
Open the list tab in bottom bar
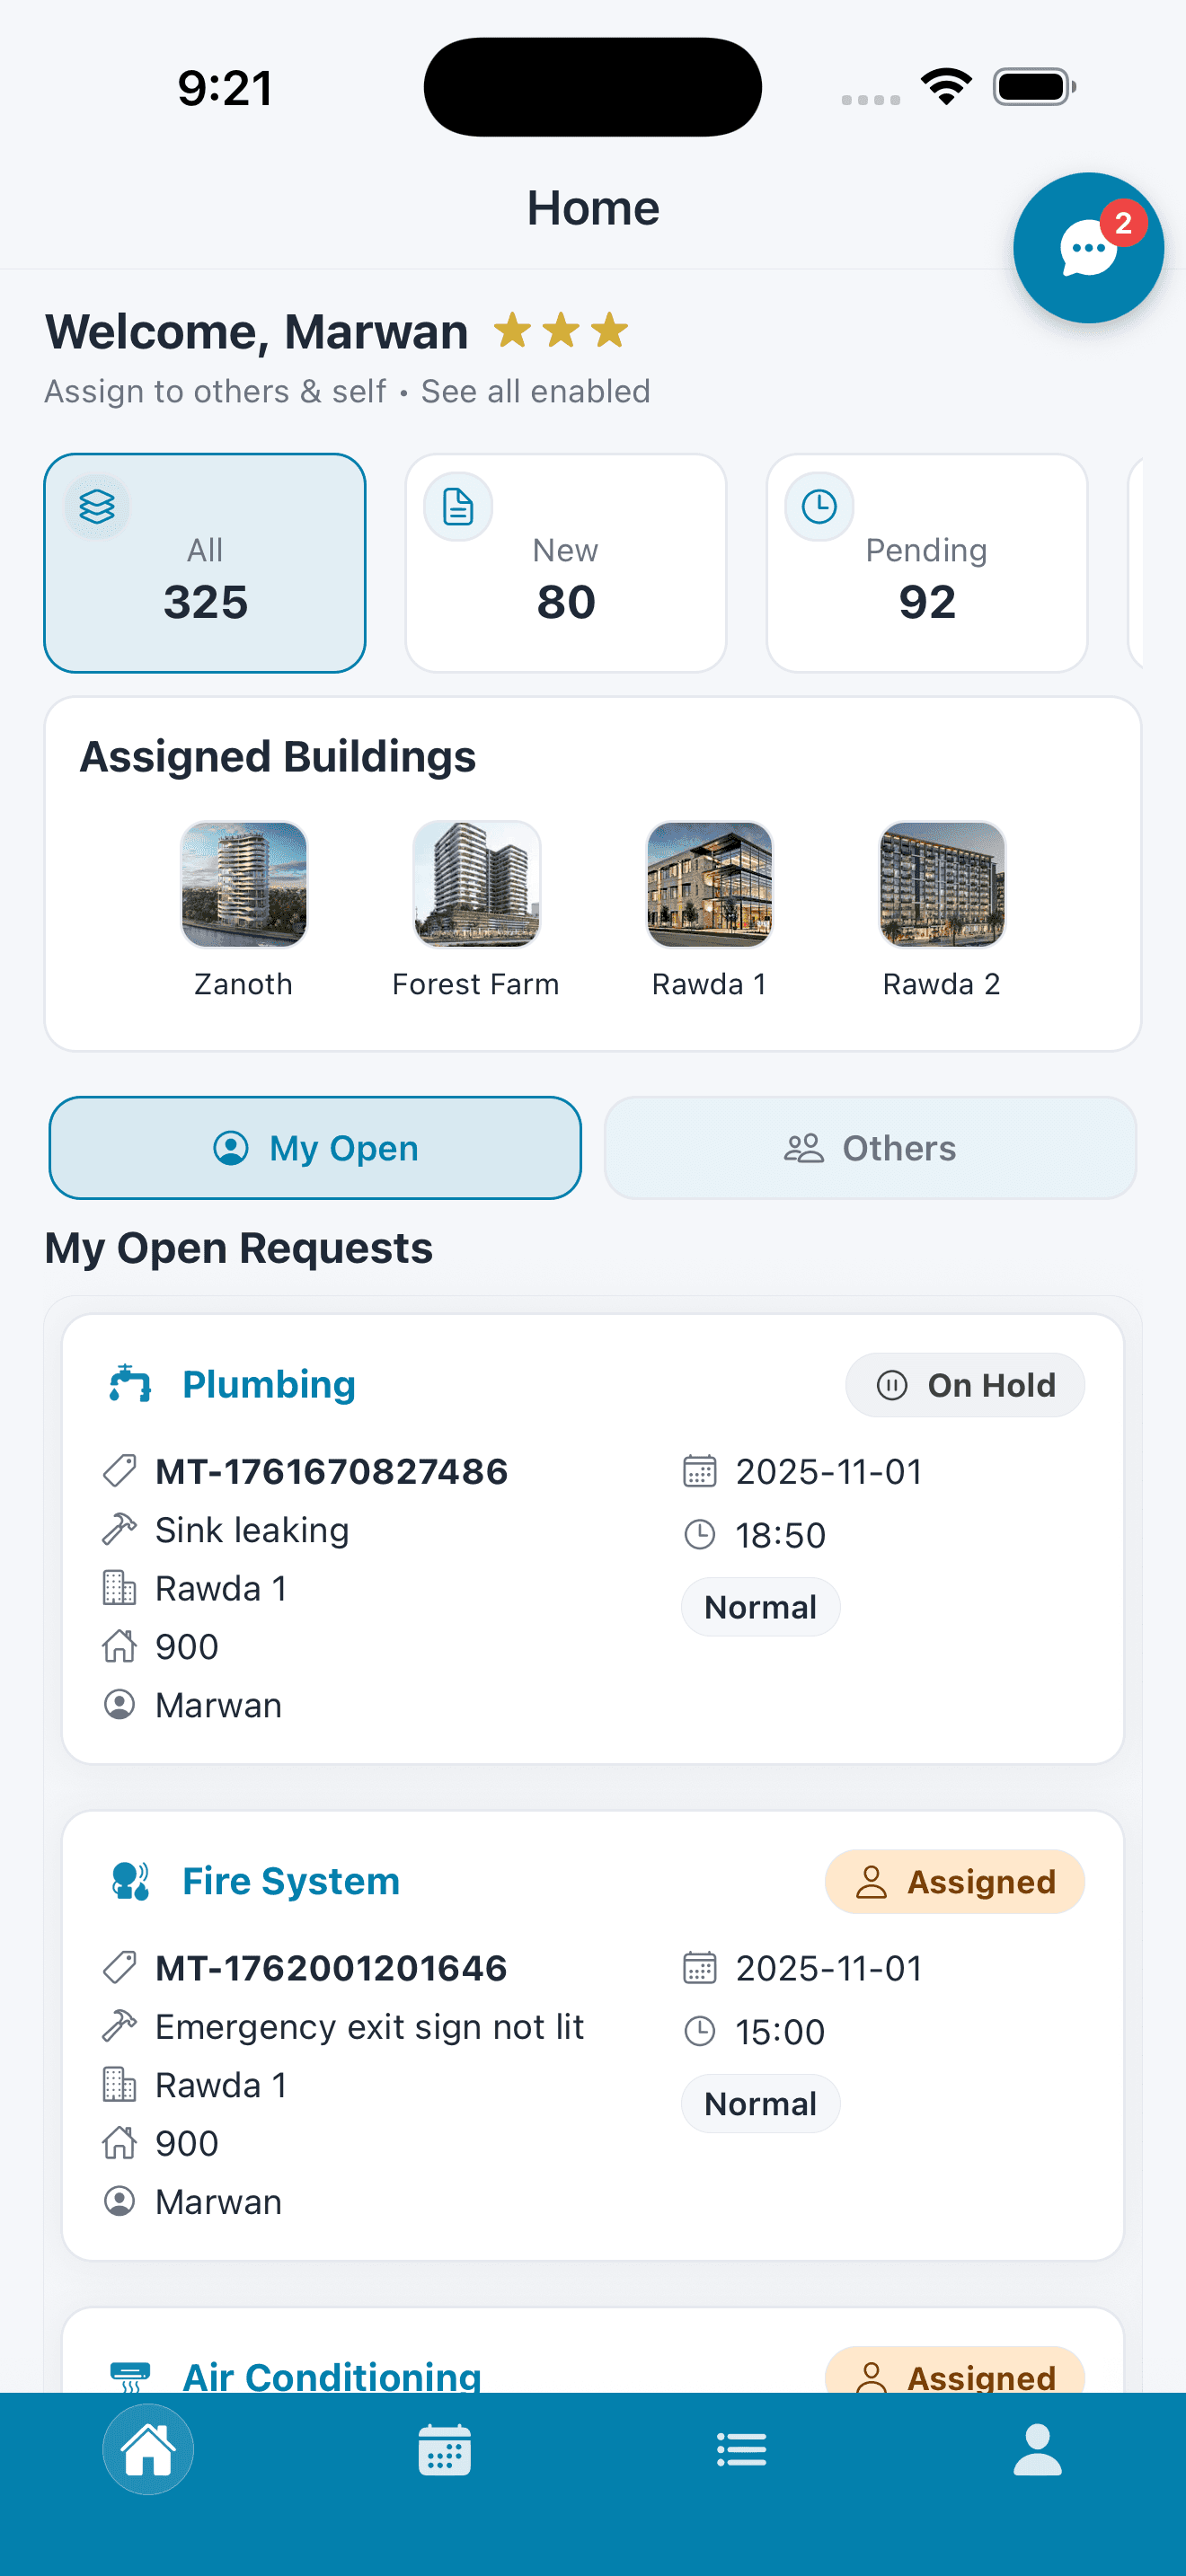point(742,2450)
